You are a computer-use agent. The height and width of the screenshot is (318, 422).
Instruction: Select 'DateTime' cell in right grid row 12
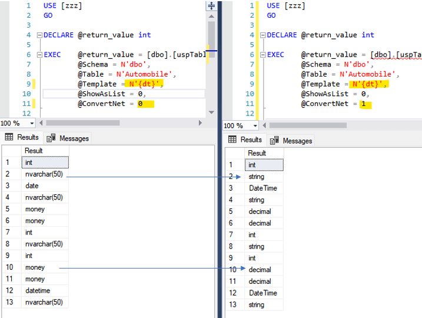pos(264,293)
